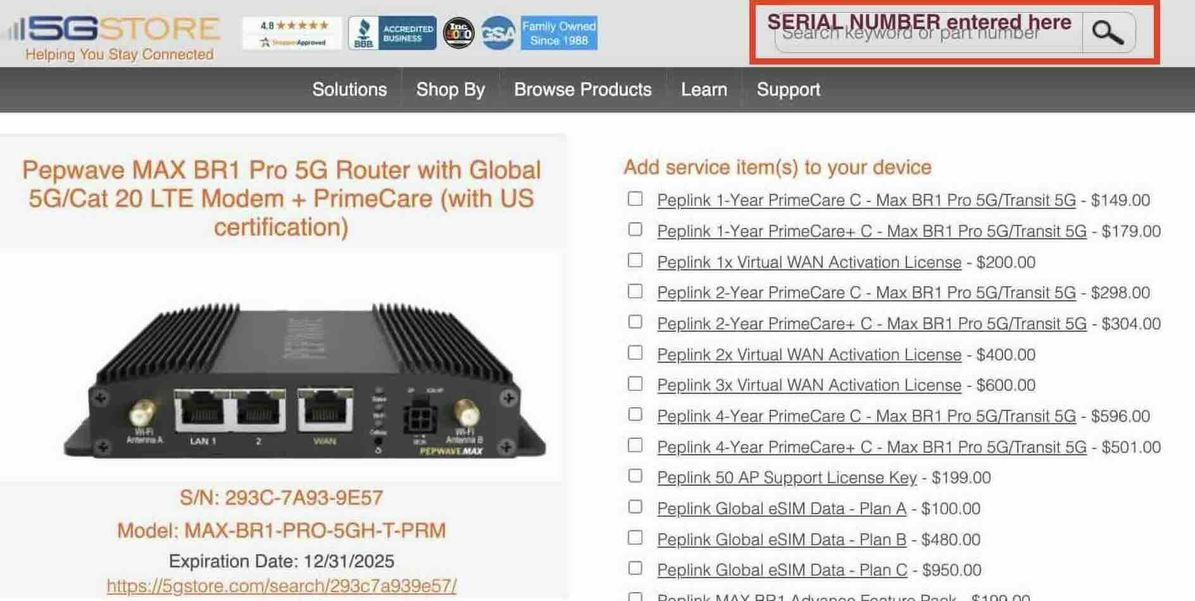Focus the search keyword or part number field

[x=929, y=32]
